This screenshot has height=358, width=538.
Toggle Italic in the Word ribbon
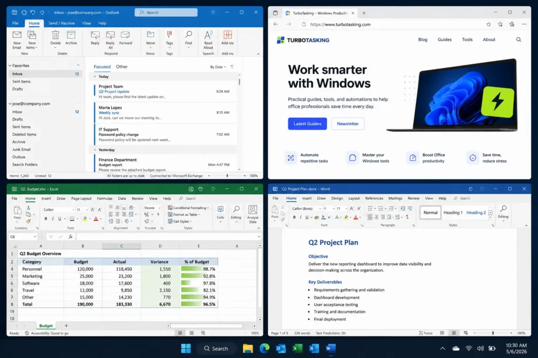coord(301,217)
